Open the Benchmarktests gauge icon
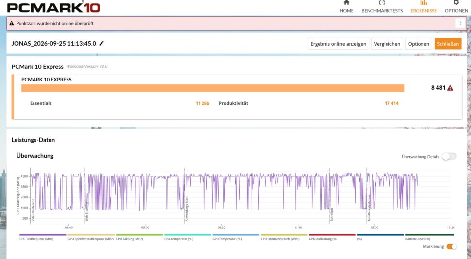The image size is (471, 259). point(382,3)
